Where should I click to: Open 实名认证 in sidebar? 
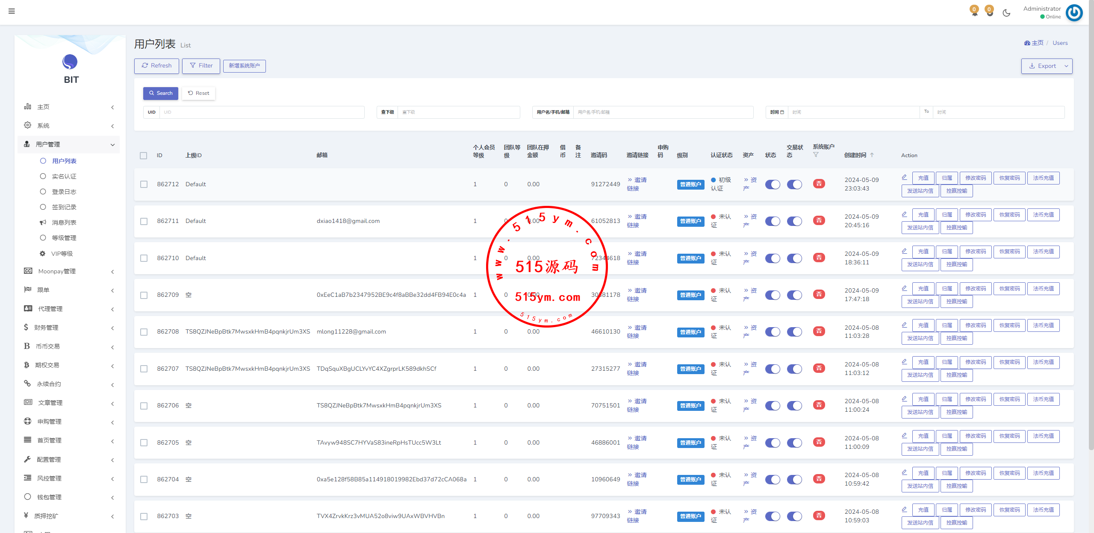(x=64, y=176)
